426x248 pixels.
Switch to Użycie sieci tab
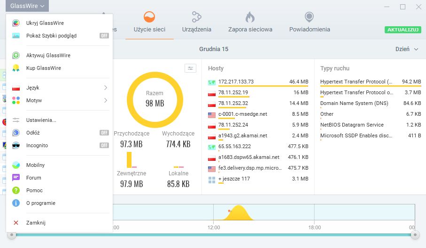[x=149, y=23]
